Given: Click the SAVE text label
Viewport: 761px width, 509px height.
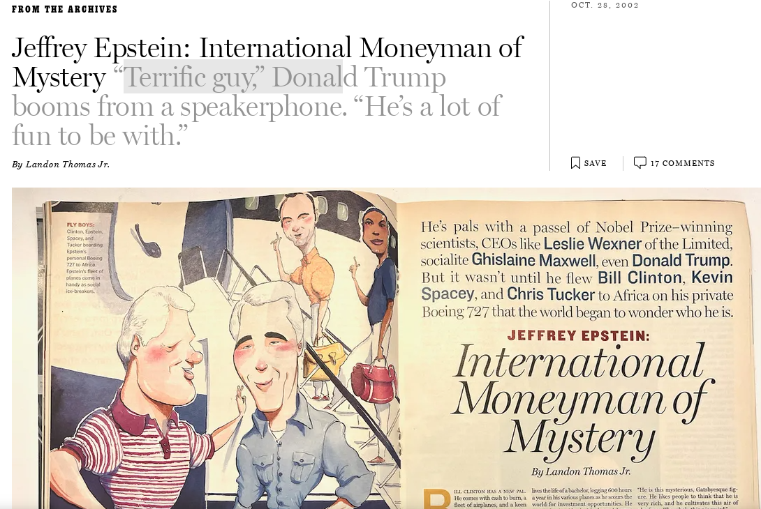Looking at the screenshot, I should pyautogui.click(x=595, y=163).
